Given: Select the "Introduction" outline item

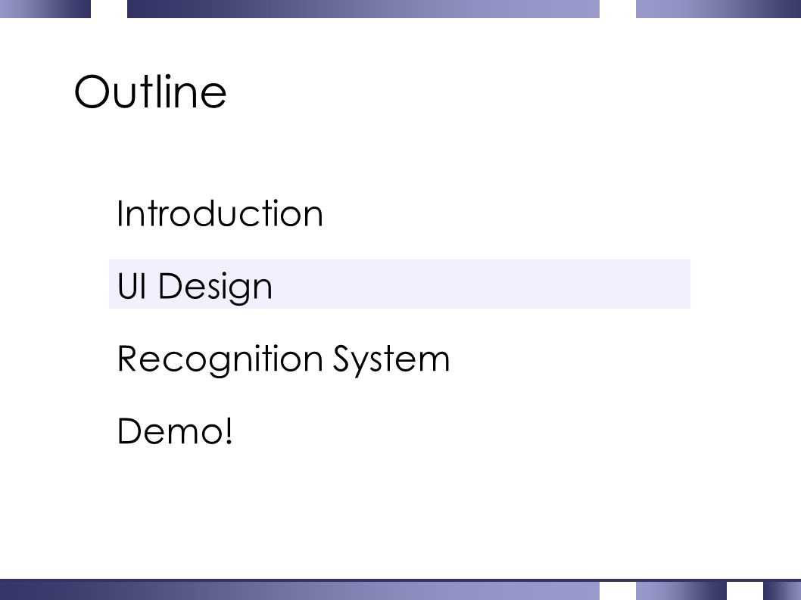Looking at the screenshot, I should click(220, 213).
